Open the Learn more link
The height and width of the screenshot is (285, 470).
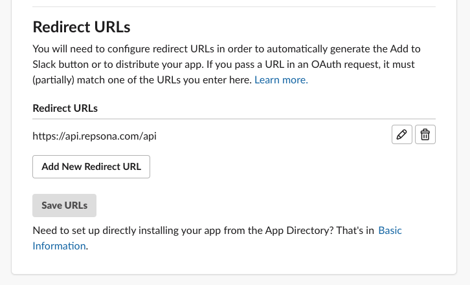281,80
